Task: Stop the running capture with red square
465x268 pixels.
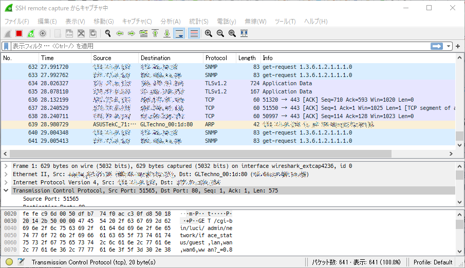Action: point(20,33)
